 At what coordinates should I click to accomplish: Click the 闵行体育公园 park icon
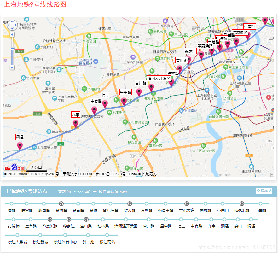click(x=125, y=122)
